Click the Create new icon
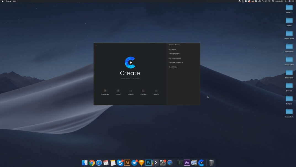 point(105,91)
